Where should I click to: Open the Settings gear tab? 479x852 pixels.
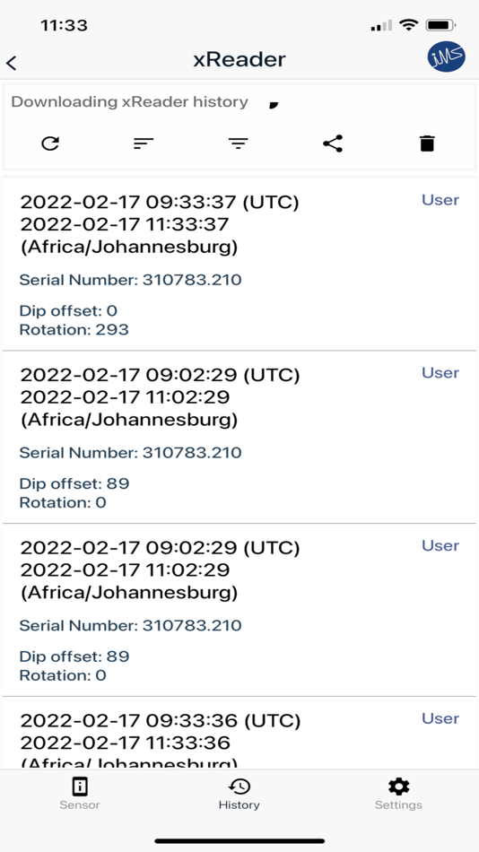tap(398, 794)
